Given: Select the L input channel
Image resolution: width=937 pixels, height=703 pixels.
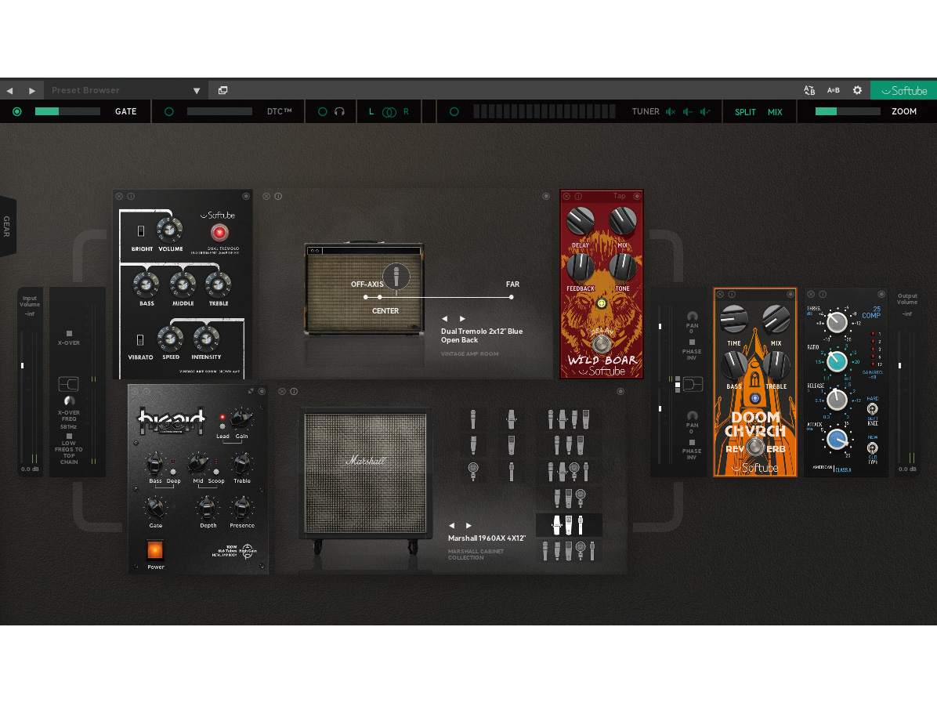Looking at the screenshot, I should tap(371, 112).
